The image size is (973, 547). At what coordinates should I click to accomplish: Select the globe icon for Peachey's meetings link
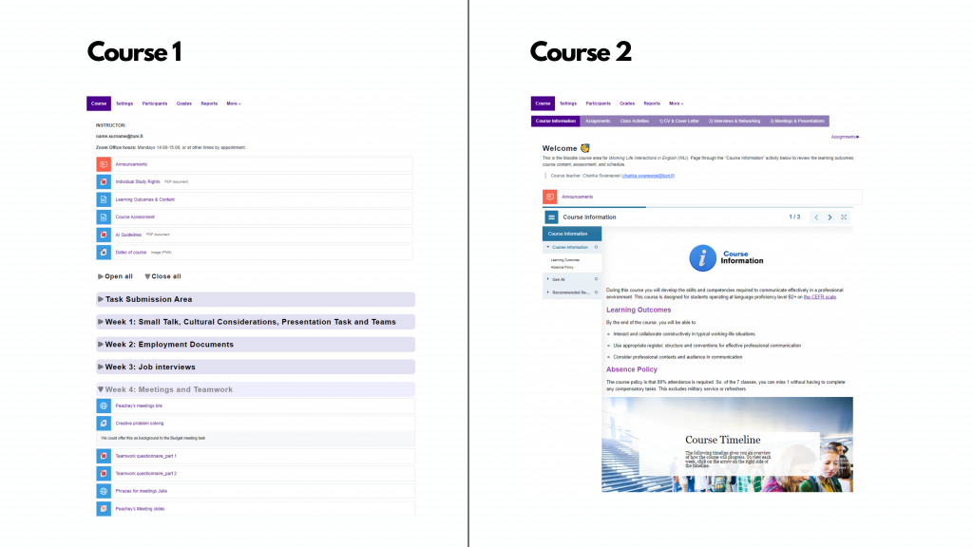(104, 406)
